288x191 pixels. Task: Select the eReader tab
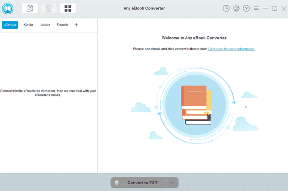click(10, 25)
